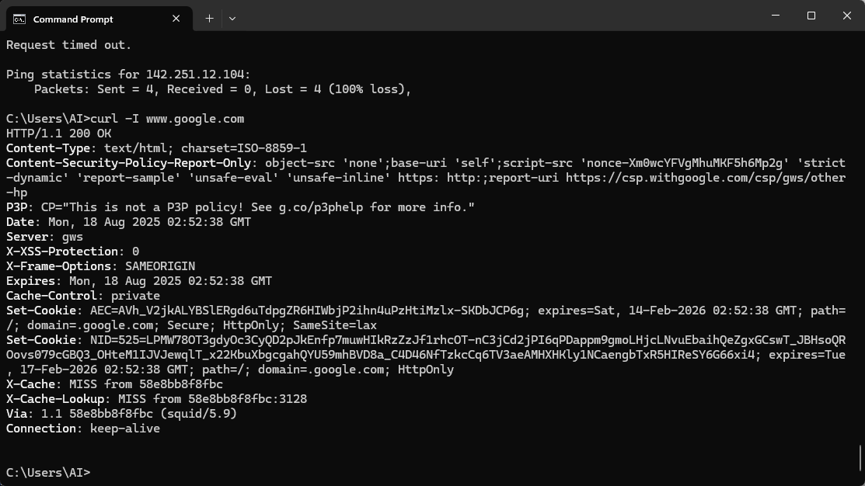Viewport: 865px width, 486px height.
Task: Close the terminal window
Action: (847, 16)
